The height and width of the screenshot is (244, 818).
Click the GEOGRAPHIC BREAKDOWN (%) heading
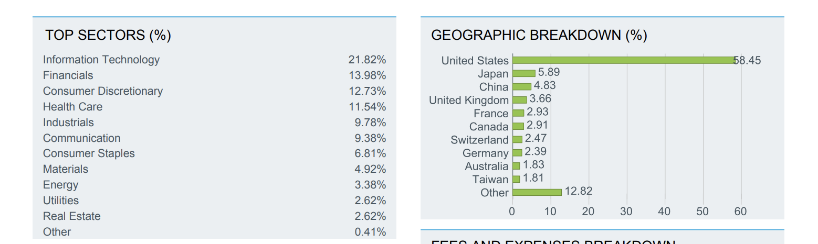click(539, 35)
